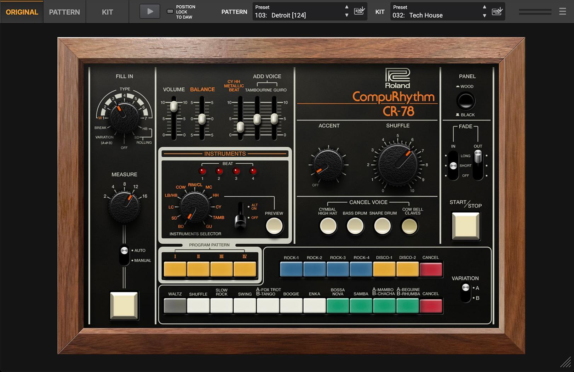Enable POSITION LOCK TO DAW
Image resolution: width=574 pixels, height=372 pixels.
click(x=170, y=11)
